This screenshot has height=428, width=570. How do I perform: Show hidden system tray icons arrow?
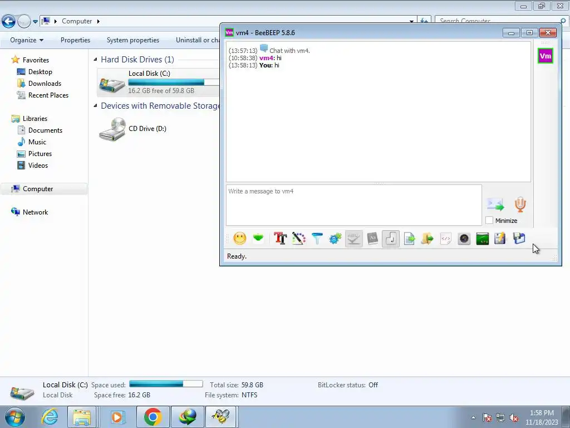point(473,417)
